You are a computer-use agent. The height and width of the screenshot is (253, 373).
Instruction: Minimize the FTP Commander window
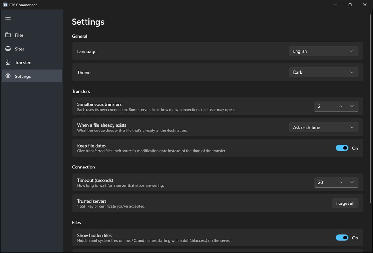(335, 5)
